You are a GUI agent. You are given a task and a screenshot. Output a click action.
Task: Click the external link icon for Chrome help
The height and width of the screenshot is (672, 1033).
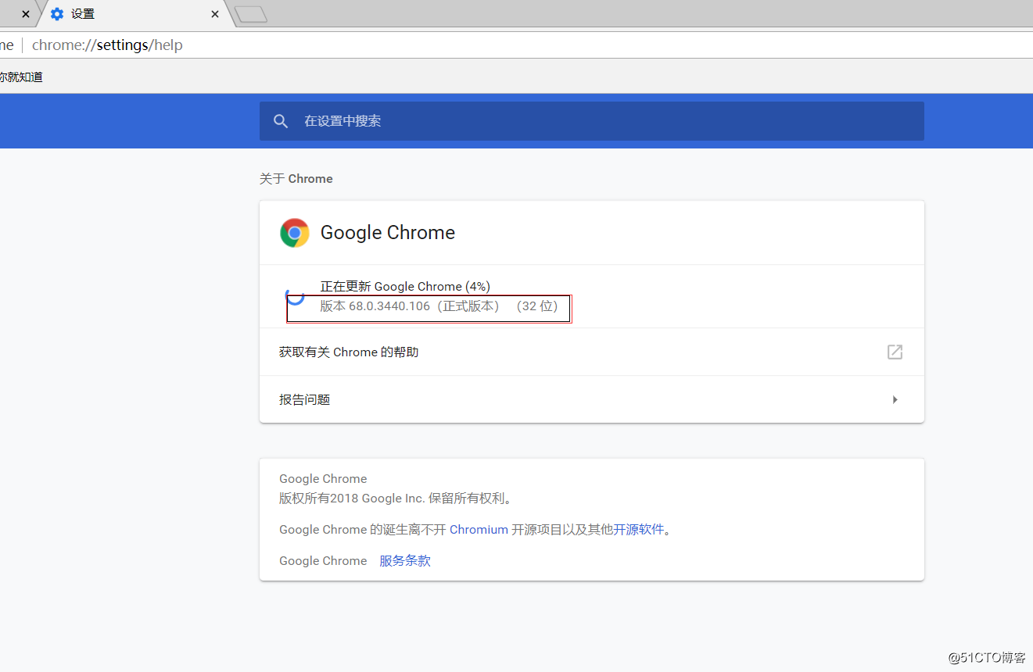point(895,352)
